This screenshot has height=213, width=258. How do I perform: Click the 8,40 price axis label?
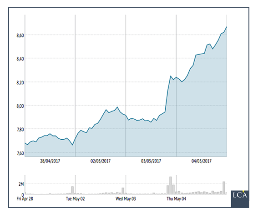tap(20, 59)
